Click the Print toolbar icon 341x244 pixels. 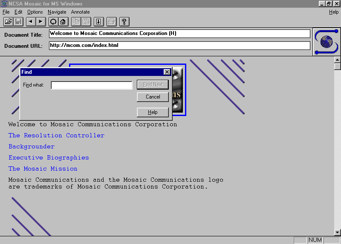[112, 22]
